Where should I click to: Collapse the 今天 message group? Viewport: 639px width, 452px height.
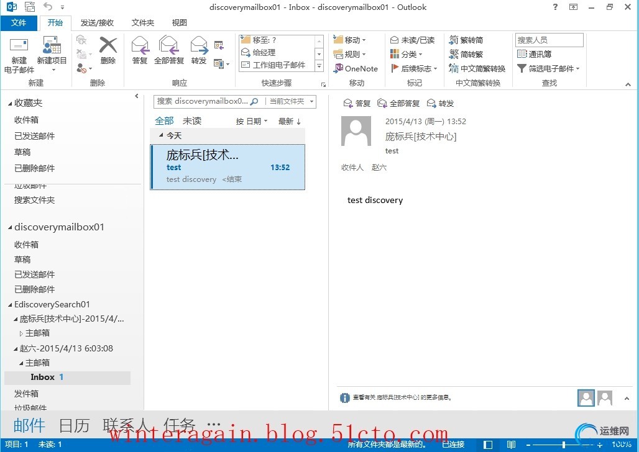coord(161,135)
